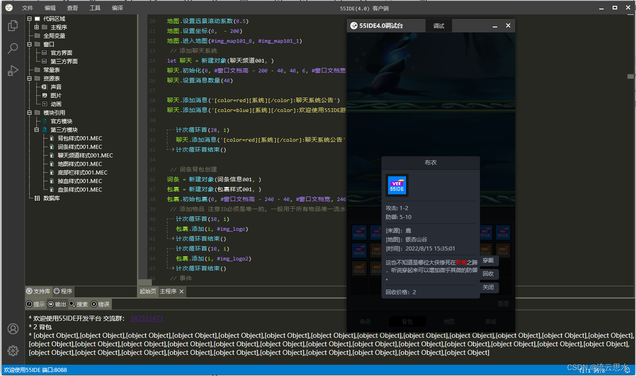This screenshot has height=376, width=636.
Task: Select the 全局变量 tree item
Action: (54, 36)
